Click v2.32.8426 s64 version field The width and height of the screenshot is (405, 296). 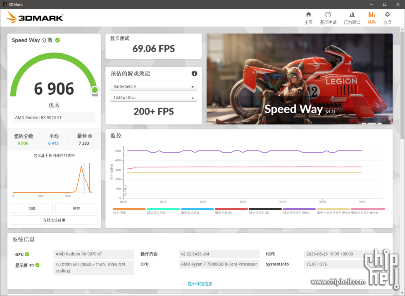pyautogui.click(x=219, y=254)
